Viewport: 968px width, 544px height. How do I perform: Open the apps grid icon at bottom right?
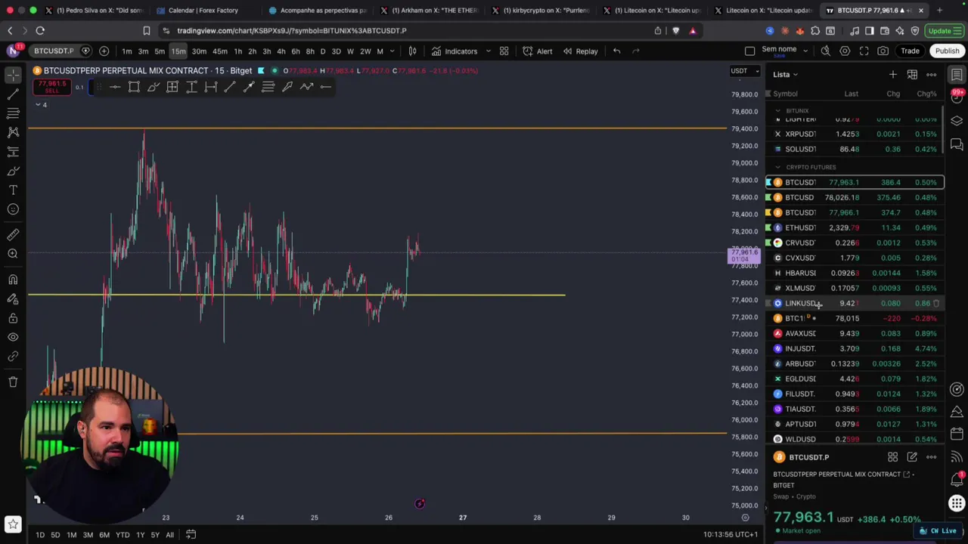point(957,503)
